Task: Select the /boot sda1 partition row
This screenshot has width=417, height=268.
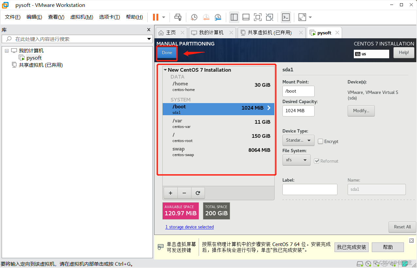Action: (219, 109)
